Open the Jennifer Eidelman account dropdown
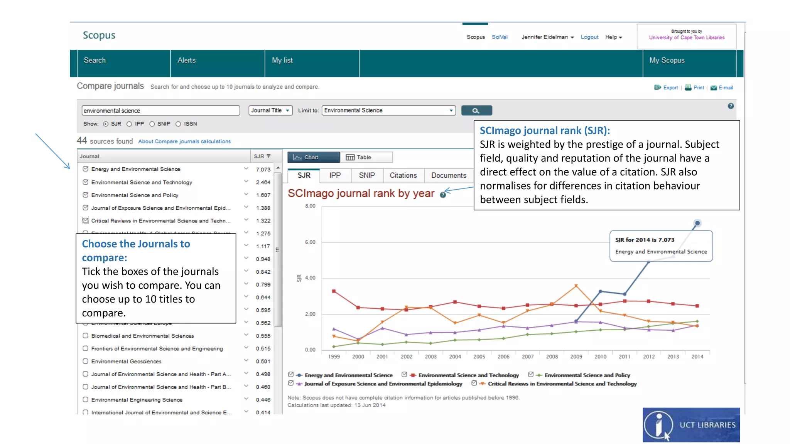 click(x=547, y=37)
